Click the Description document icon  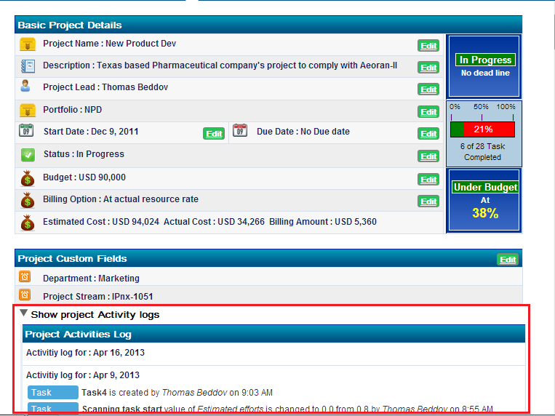(x=28, y=66)
